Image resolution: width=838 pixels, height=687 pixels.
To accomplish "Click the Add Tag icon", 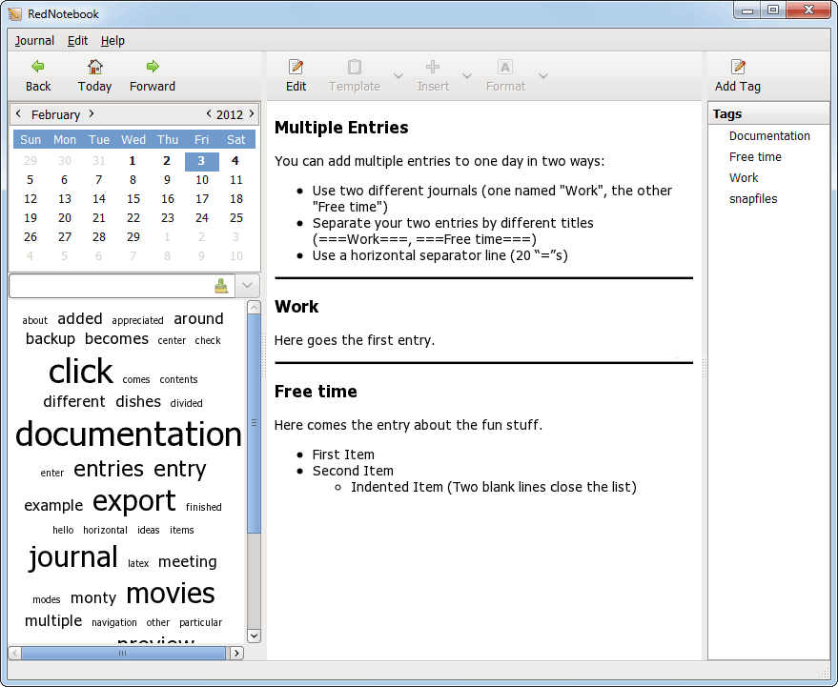I will [x=738, y=67].
